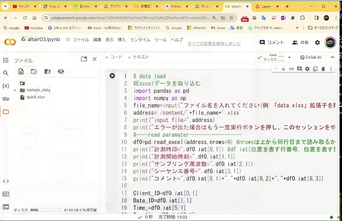Select the quick.xlsx file
This screenshot has width=342, height=221.
pyautogui.click(x=36, y=97)
